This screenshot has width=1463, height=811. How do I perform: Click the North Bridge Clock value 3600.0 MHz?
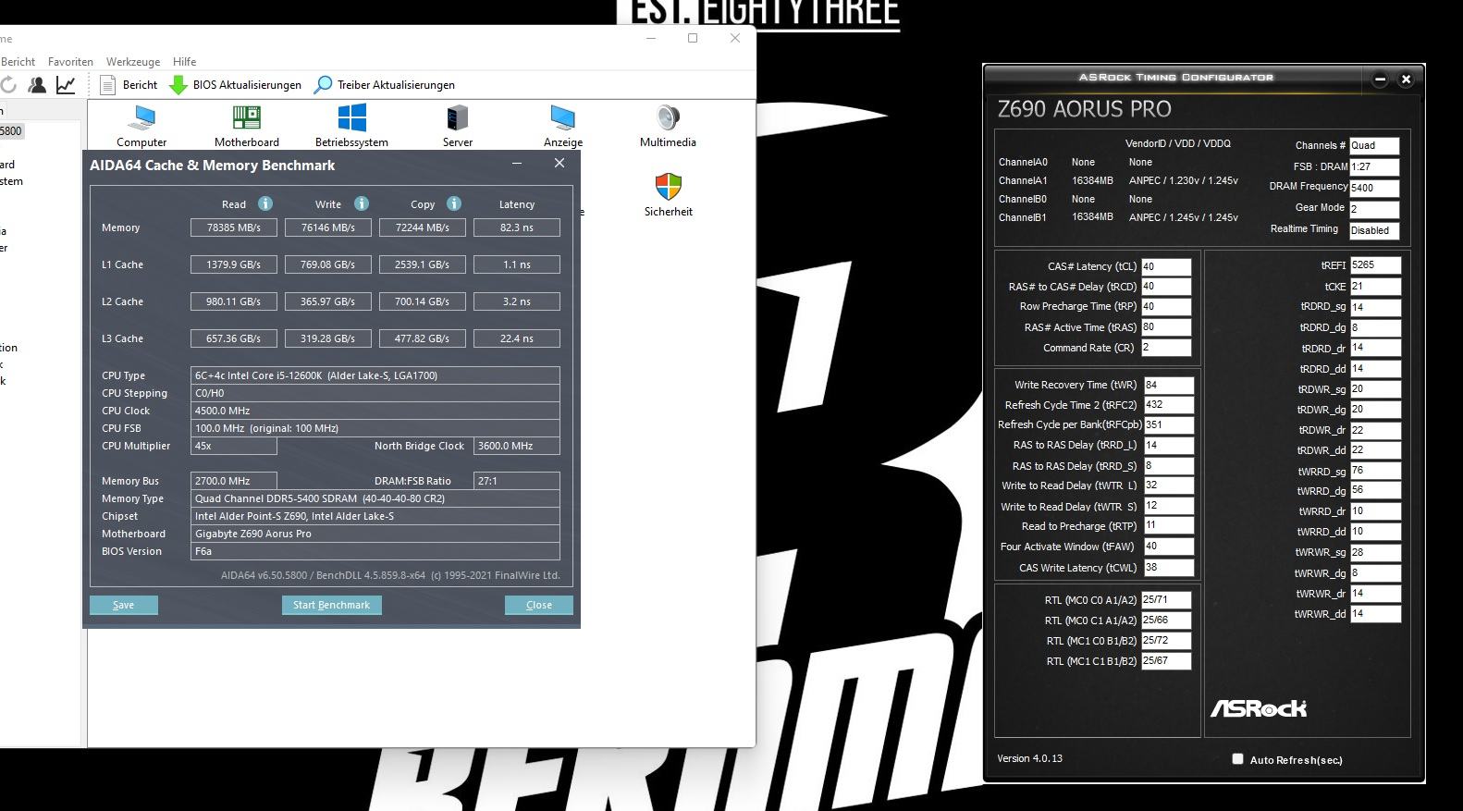[516, 446]
